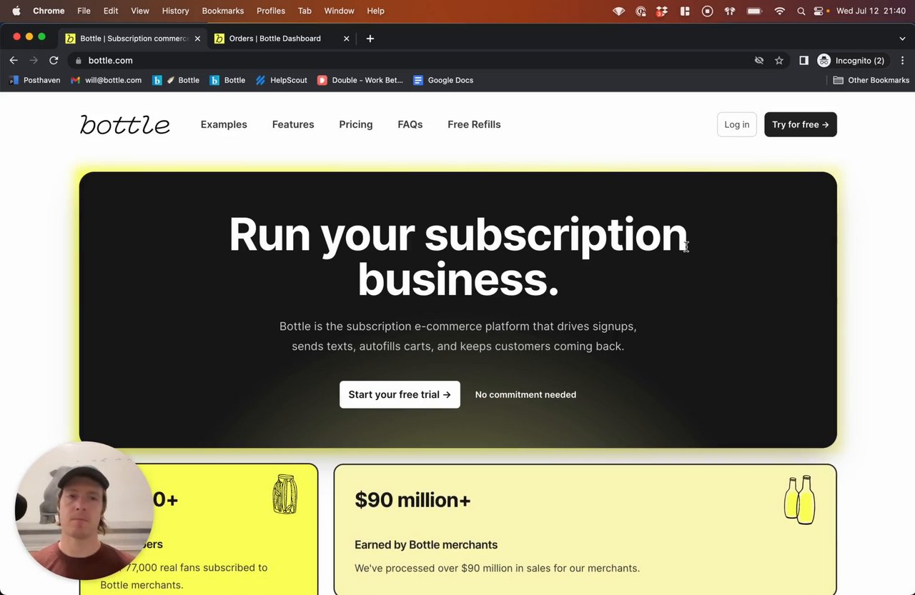Viewport: 915px width, 595px height.
Task: Click the bottle logo in the site header
Action: [x=125, y=124]
